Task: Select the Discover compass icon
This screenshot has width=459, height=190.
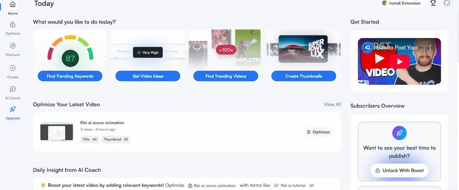Action: pyautogui.click(x=13, y=46)
